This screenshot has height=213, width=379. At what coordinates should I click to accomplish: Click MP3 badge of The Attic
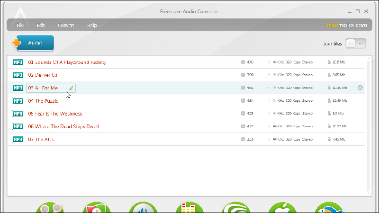pos(18,139)
